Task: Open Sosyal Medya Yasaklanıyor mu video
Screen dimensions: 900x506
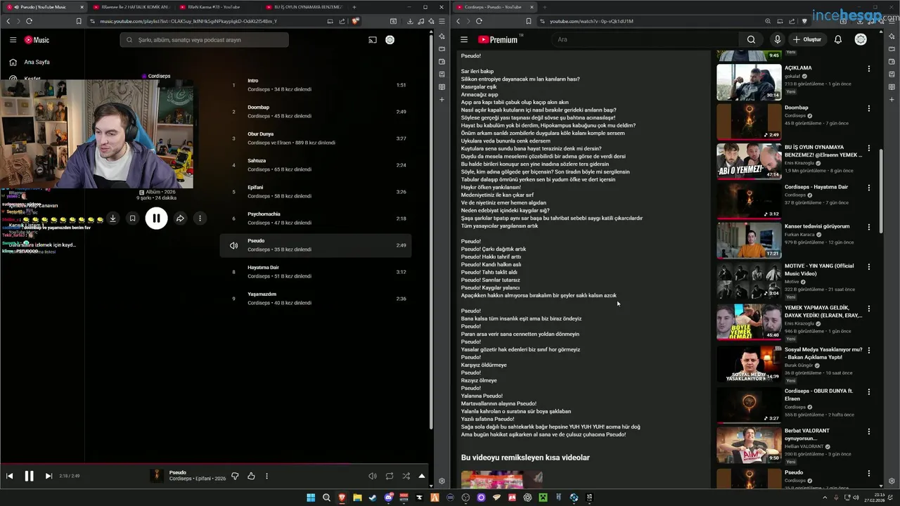Action: 823,353
